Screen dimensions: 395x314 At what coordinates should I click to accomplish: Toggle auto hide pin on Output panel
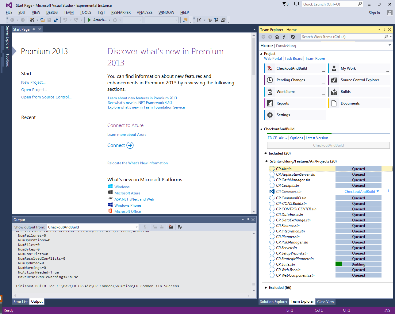pyautogui.click(x=248, y=220)
